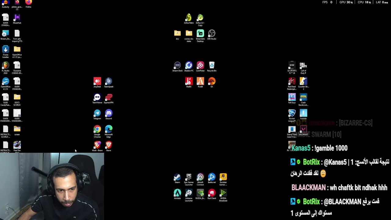Launch the Riot Client

point(212,194)
